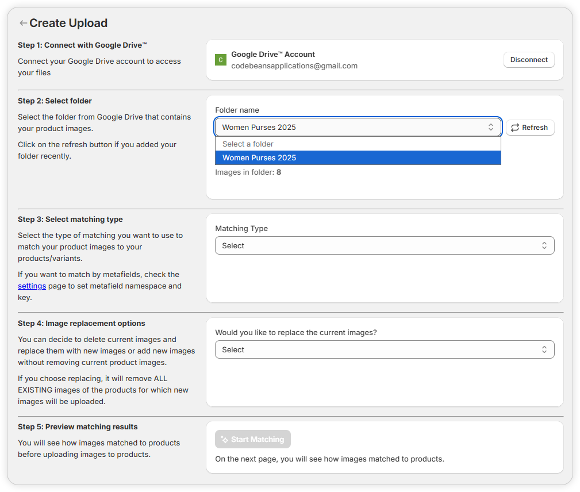Click the green Google Drive account avatar
580x492 pixels.
point(220,60)
